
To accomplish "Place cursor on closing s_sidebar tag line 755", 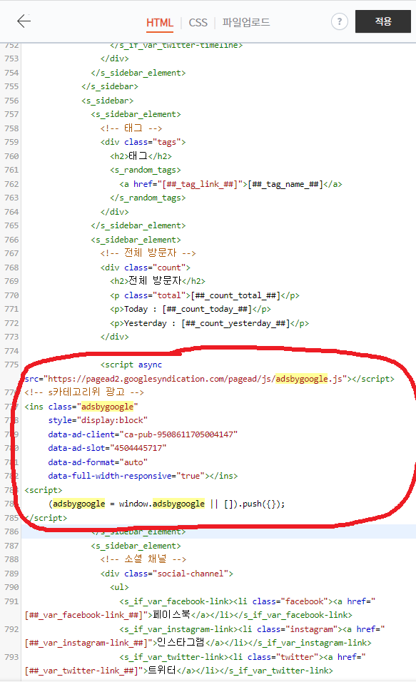I will pyautogui.click(x=110, y=86).
